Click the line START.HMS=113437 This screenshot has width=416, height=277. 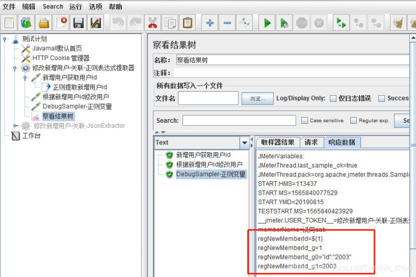287,184
